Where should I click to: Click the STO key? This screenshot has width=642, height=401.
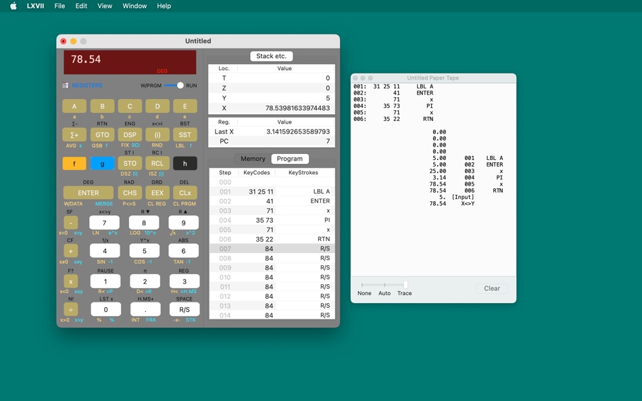130,163
